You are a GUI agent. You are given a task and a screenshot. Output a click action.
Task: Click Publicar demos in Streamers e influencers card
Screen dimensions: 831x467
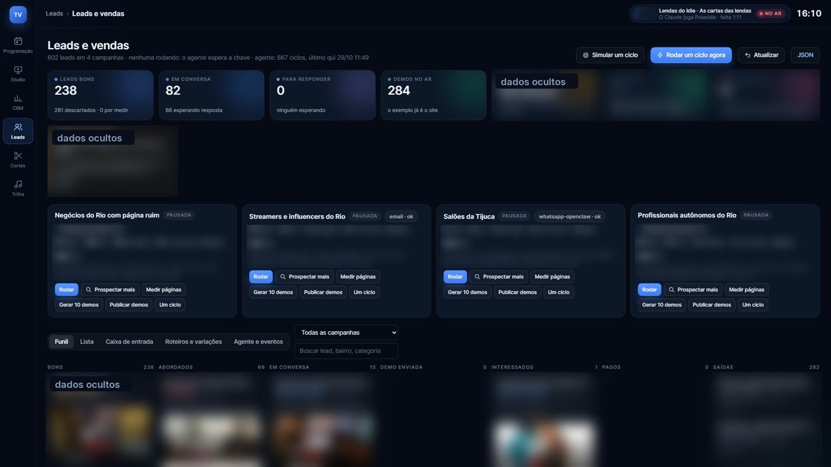(x=323, y=292)
